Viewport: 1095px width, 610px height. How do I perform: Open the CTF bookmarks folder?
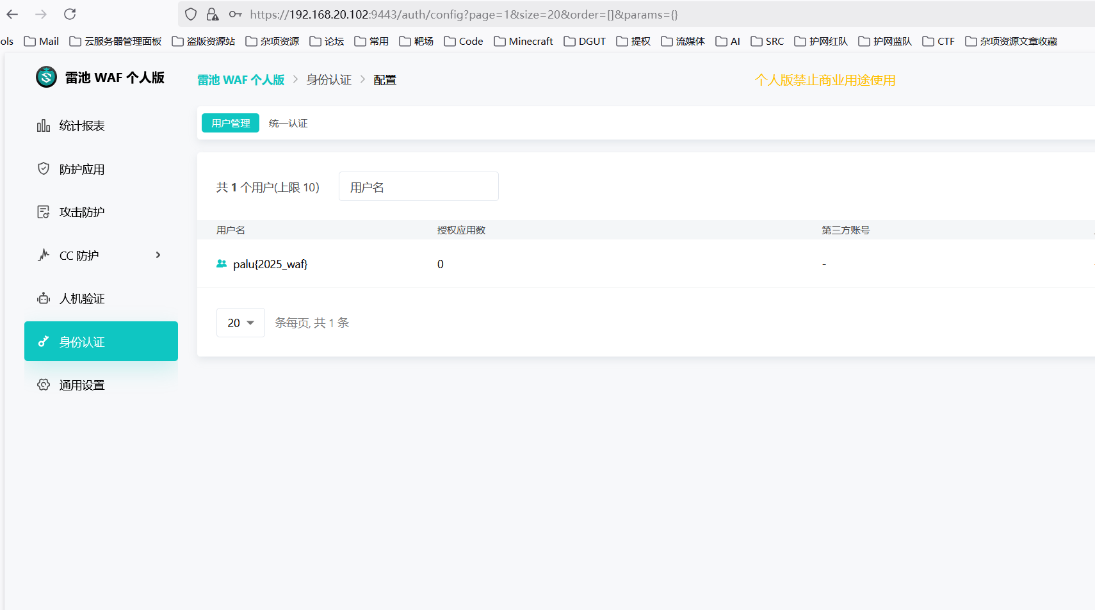click(x=938, y=41)
